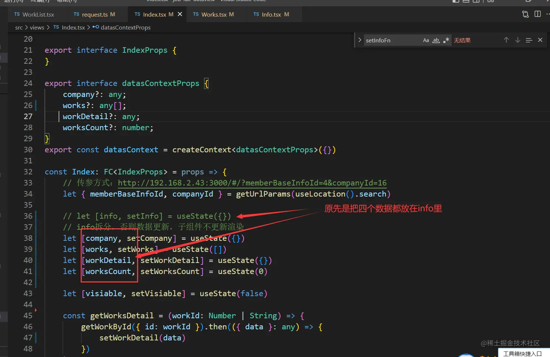Click the 工具箱快捷入口 toolbox shortcut button

click(522, 353)
